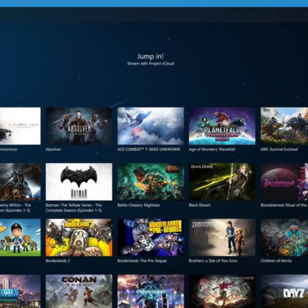The width and height of the screenshot is (308, 308).
Task: Open the Children of Morta artwork tile
Action: 284,238
